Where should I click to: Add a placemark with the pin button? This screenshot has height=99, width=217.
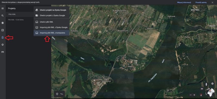[57, 94]
